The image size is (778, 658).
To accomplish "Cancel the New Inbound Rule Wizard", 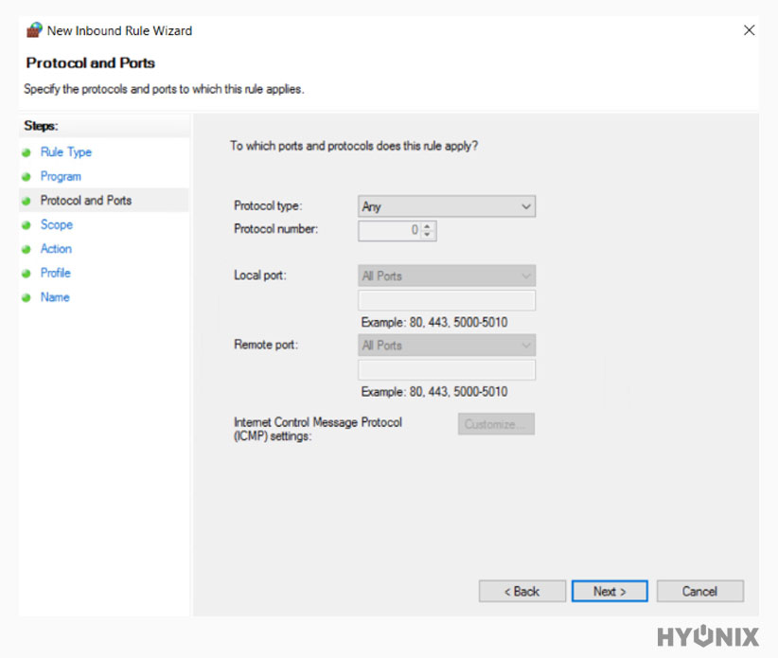I will (x=699, y=590).
